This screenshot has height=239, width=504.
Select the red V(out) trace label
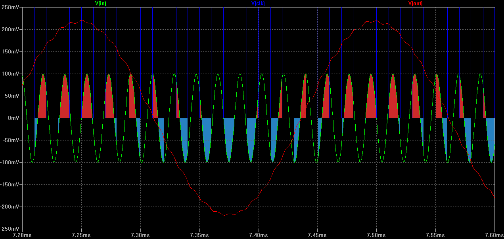click(416, 3)
